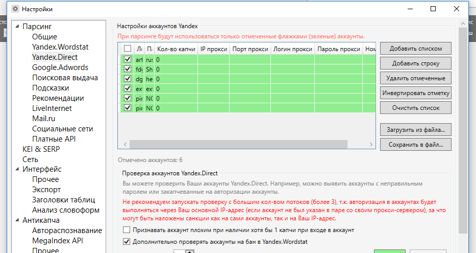
Task: Click the panel's scroll-up arrow
Action: click(x=463, y=23)
